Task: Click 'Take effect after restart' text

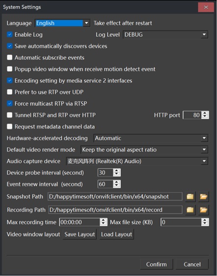Action: (x=123, y=23)
